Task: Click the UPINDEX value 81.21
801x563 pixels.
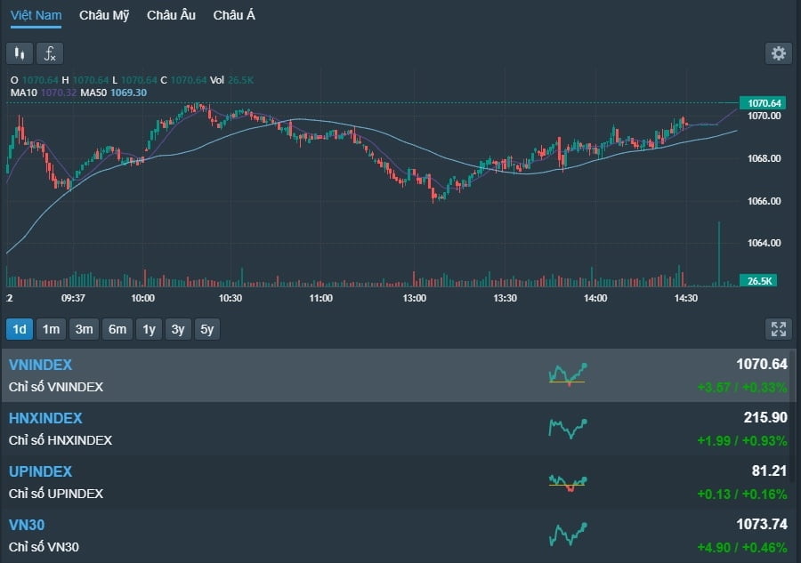Action: (x=769, y=471)
